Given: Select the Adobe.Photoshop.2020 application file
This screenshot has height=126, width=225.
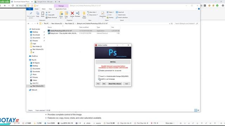Looking at the screenshot, I should (84, 31).
